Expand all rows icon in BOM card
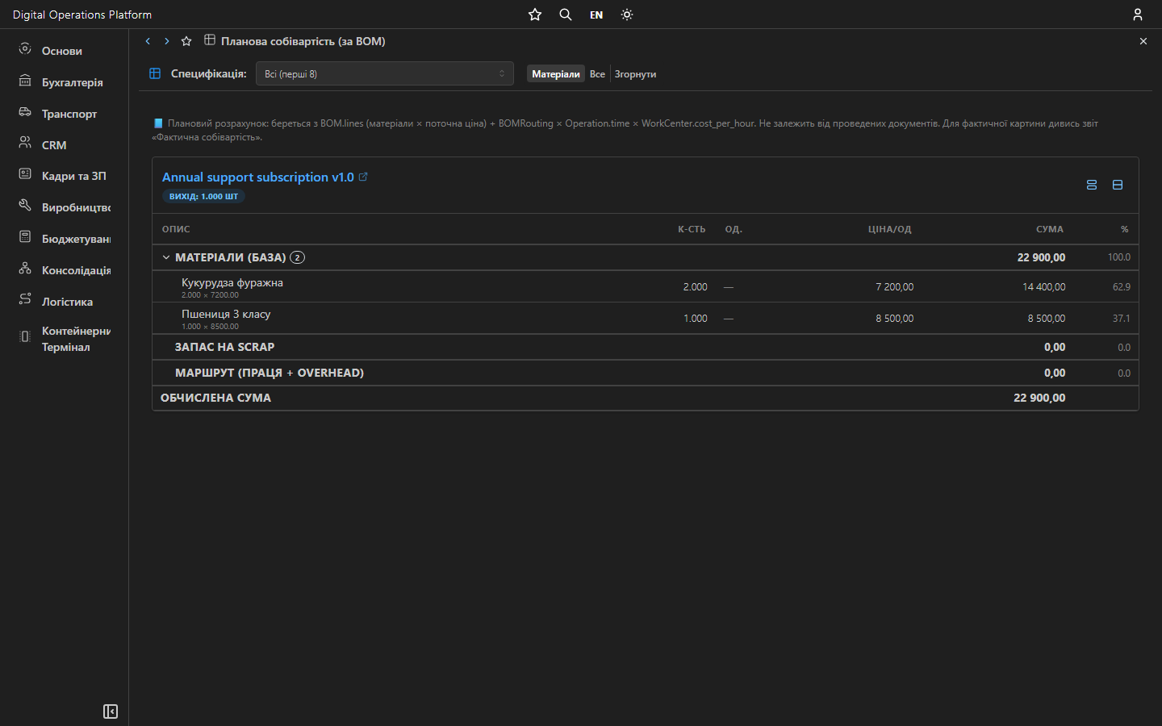This screenshot has width=1162, height=726. pyautogui.click(x=1092, y=185)
